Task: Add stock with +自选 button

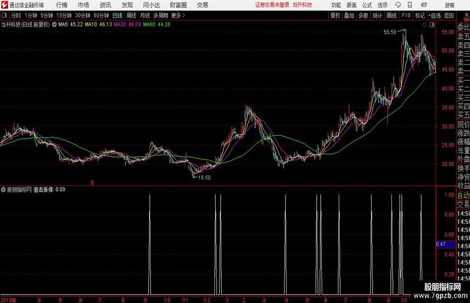Action: tap(435, 15)
